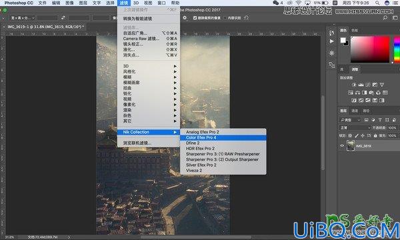
Task: Click the background color swatch
Action: point(347,44)
